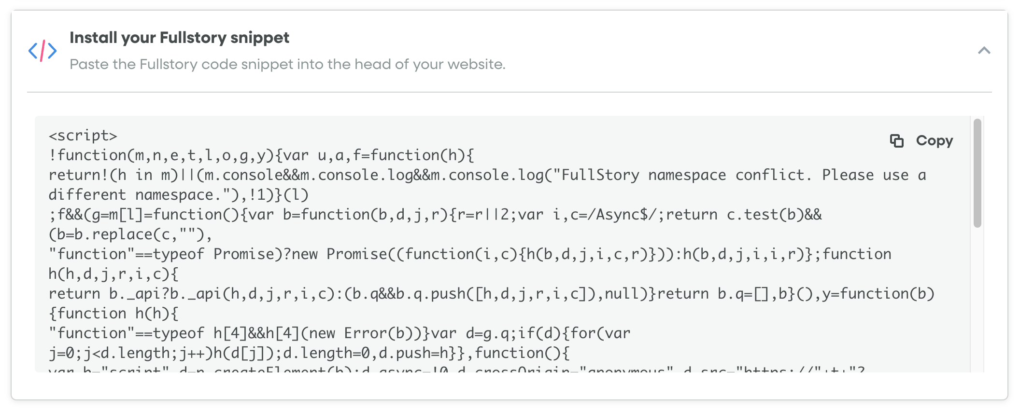Click the code block scrollbar thumb
The image size is (1020, 411).
(x=977, y=173)
